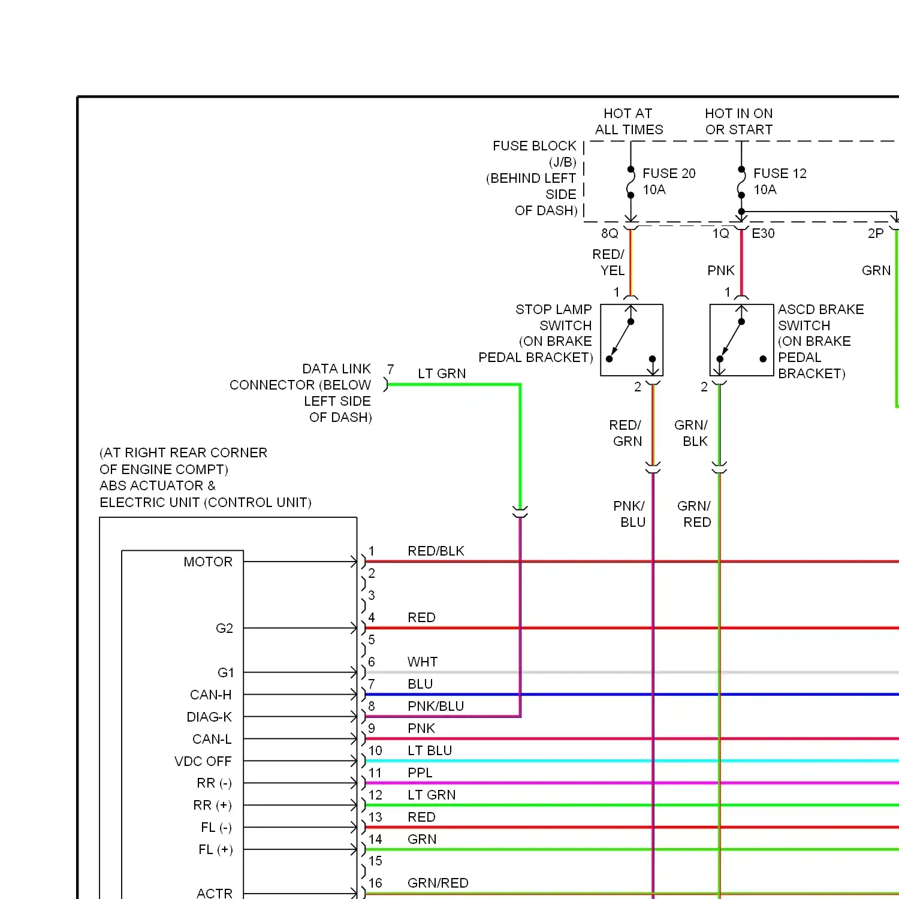Click the 2P connector label
This screenshot has width=899, height=899.
(x=876, y=234)
